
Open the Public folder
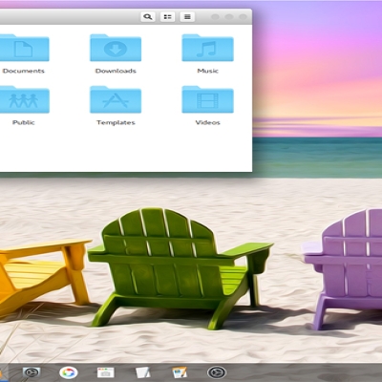click(x=24, y=99)
